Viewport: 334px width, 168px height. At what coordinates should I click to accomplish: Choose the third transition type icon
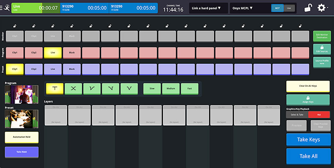[x=92, y=88]
